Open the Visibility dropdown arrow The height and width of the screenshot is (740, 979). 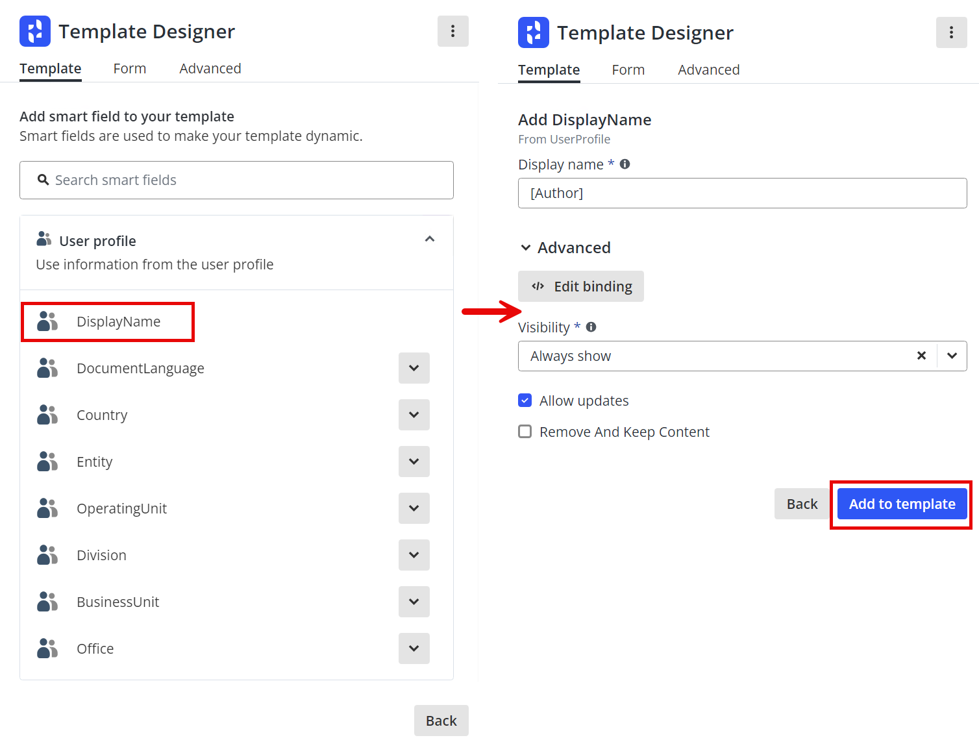(x=952, y=356)
